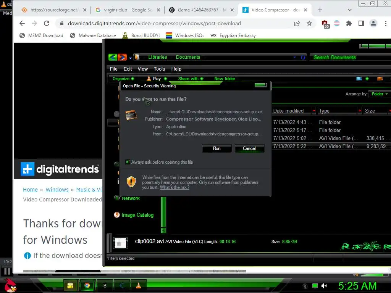Open the Explorer View menu
The width and height of the screenshot is (391, 293).
[143, 69]
